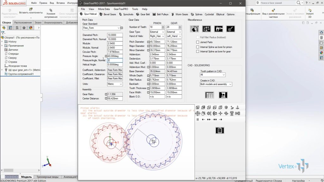324x182 pixels.
Task: Select Группа сопряжений1 in feature tree
Action: point(21,74)
